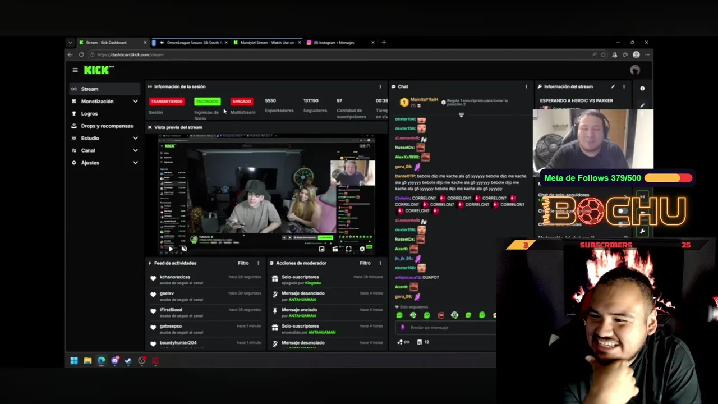The image size is (718, 404).
Task: Open Microsoft Edge from the taskbar
Action: coord(101,361)
